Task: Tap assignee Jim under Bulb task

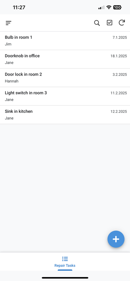Action: [8, 44]
